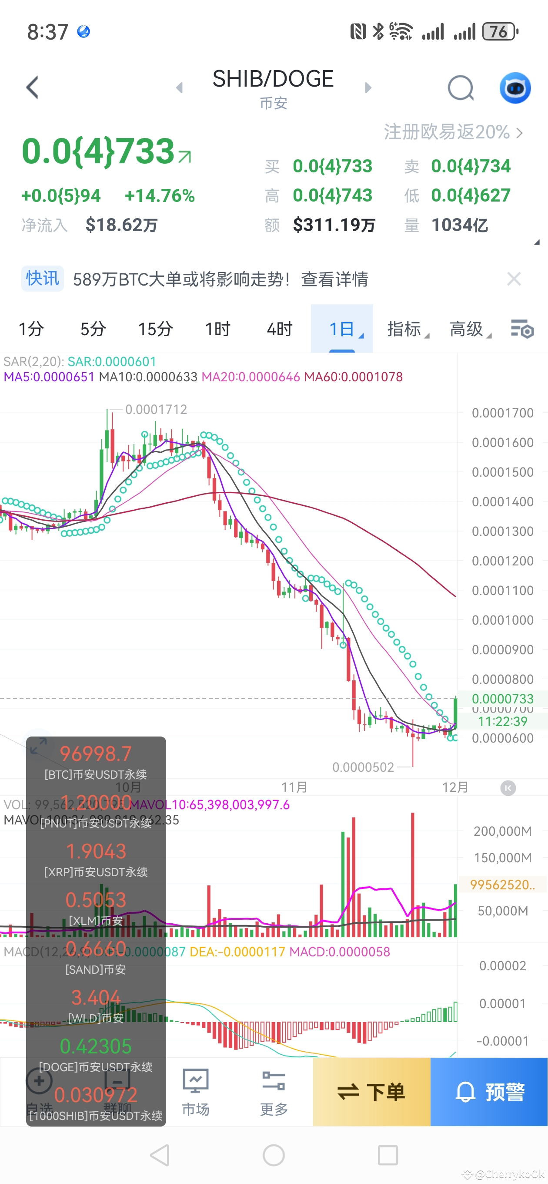Tap the SHIB/DOGE pair title
Screen dimensions: 548x1184
pos(273,79)
